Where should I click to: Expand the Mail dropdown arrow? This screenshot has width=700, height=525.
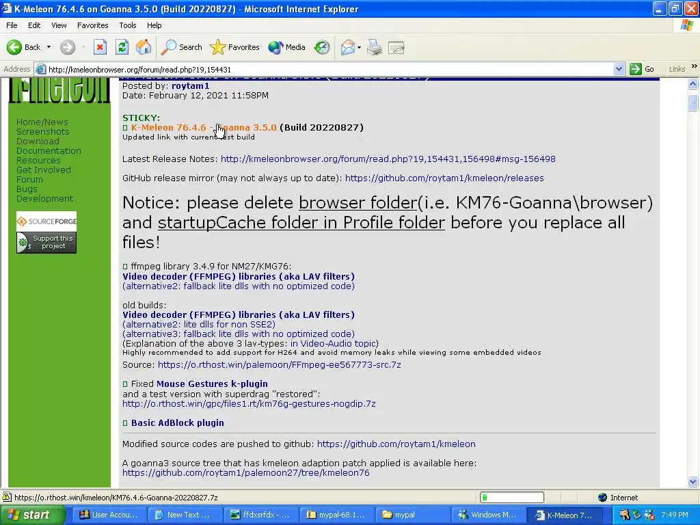(359, 47)
